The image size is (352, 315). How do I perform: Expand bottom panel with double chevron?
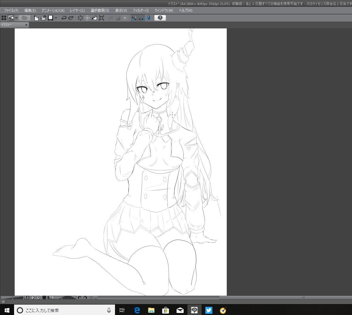click(3, 302)
